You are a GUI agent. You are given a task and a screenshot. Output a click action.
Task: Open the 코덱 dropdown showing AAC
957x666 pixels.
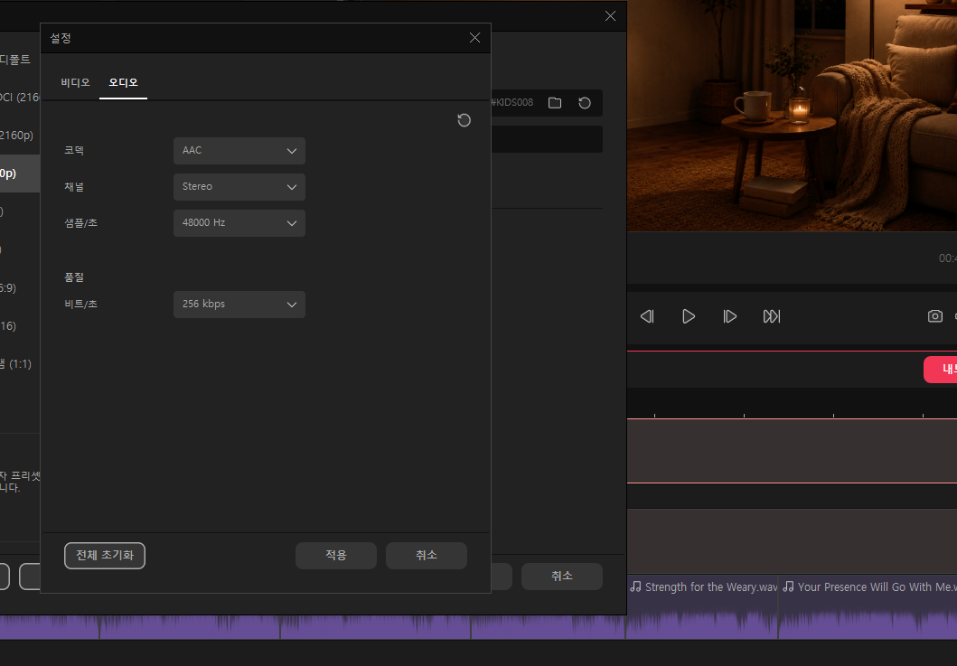(x=239, y=151)
